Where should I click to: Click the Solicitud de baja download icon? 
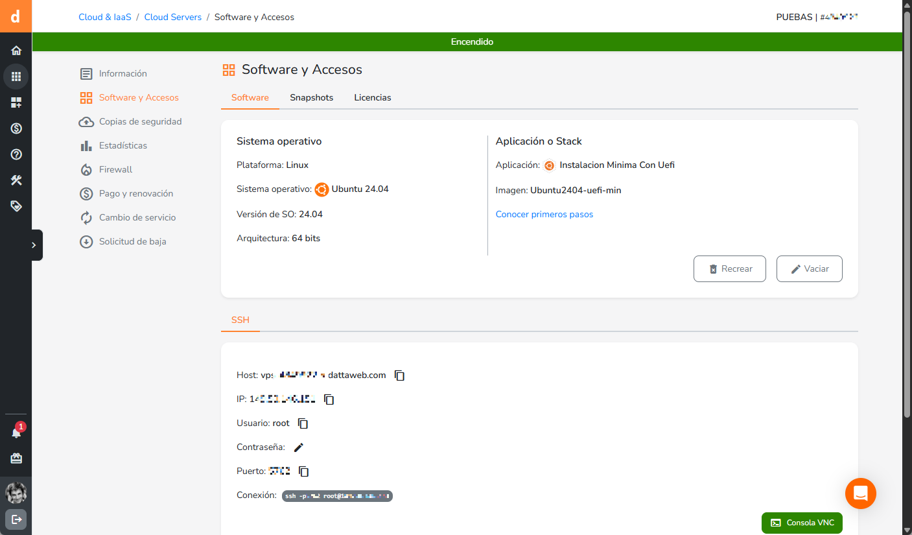(x=86, y=241)
